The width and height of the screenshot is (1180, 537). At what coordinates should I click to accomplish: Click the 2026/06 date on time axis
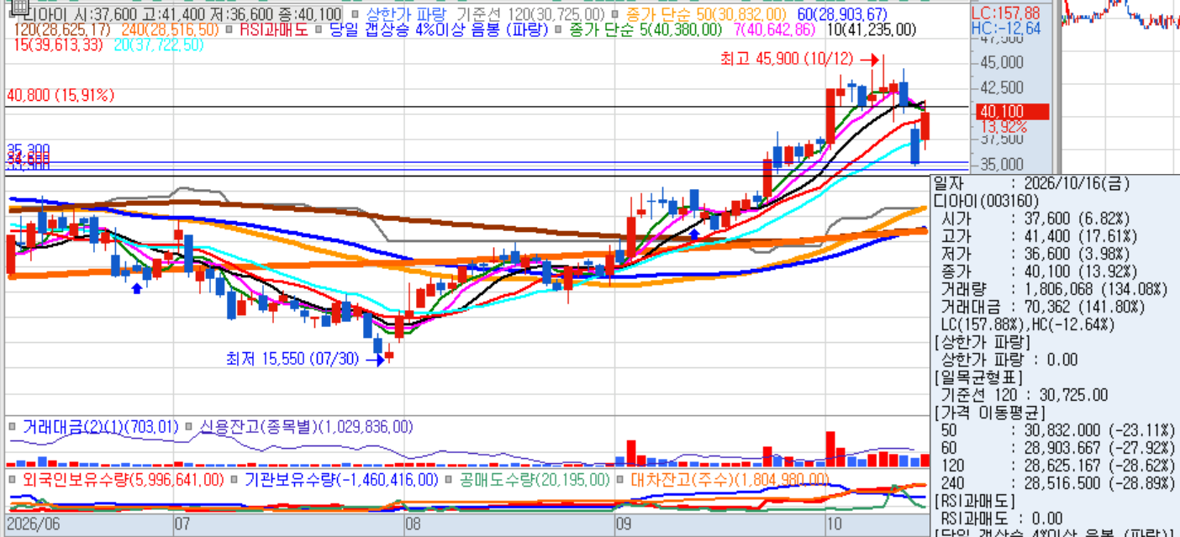pos(34,524)
